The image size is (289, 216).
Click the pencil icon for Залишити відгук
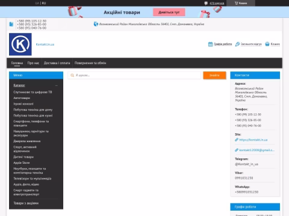pos(237,44)
